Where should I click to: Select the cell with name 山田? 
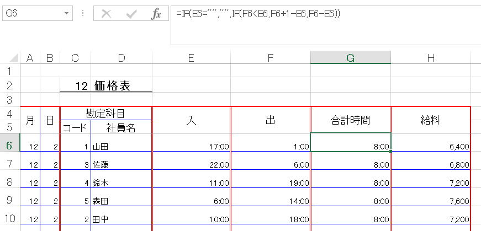coord(121,142)
